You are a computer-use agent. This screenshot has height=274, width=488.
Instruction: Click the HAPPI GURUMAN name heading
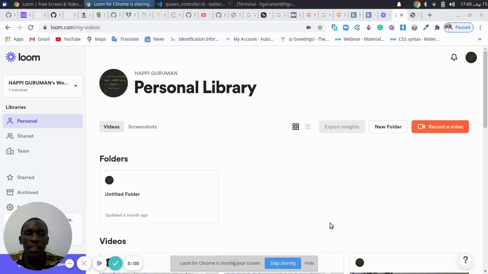(x=156, y=73)
